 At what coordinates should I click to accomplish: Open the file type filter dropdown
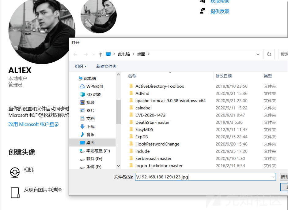coord(284,177)
